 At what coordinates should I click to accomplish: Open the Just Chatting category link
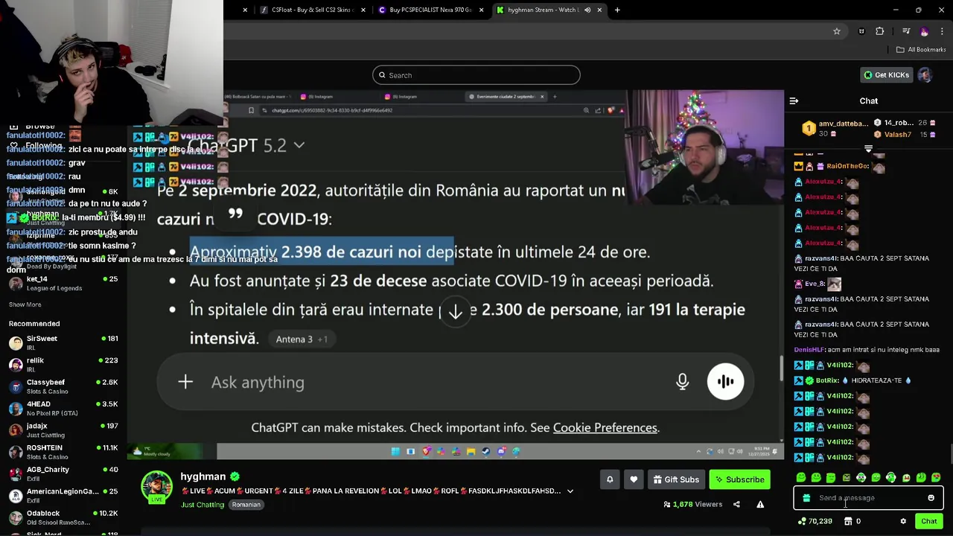coord(202,505)
